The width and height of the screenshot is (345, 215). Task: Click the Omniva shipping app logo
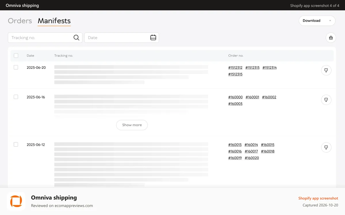(16, 201)
